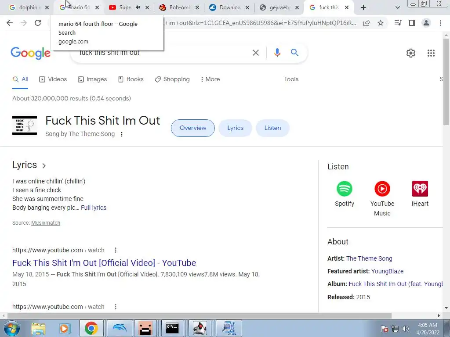Open options for the first YouTube result

pyautogui.click(x=116, y=250)
